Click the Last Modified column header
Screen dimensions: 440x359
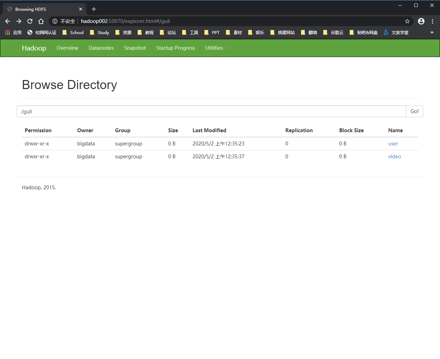[209, 130]
